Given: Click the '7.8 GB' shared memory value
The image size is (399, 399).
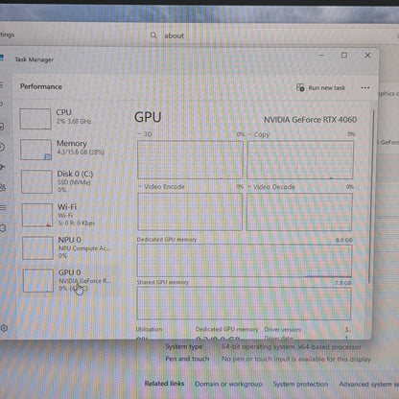Looking at the screenshot, I should tap(343, 283).
